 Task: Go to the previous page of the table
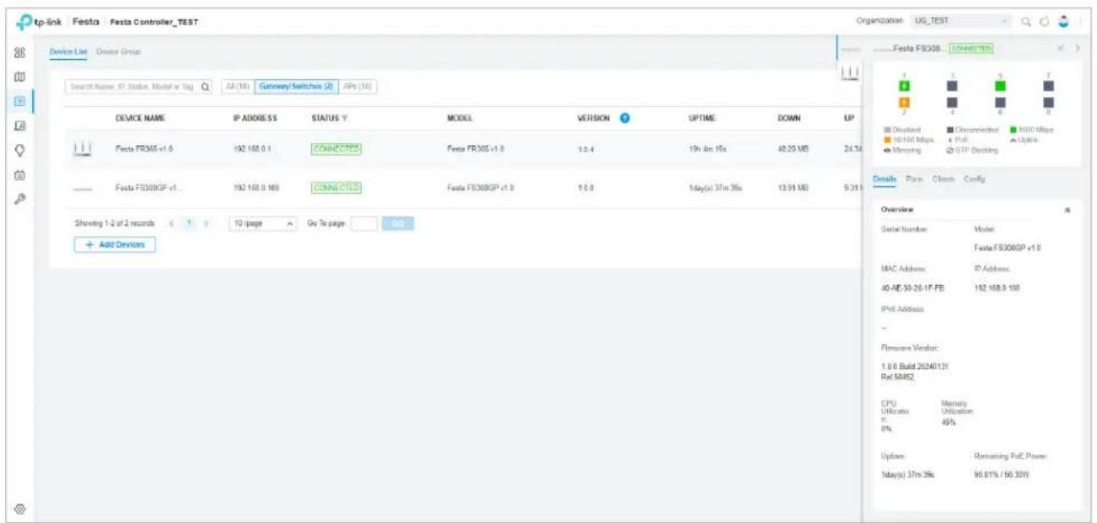point(172,223)
